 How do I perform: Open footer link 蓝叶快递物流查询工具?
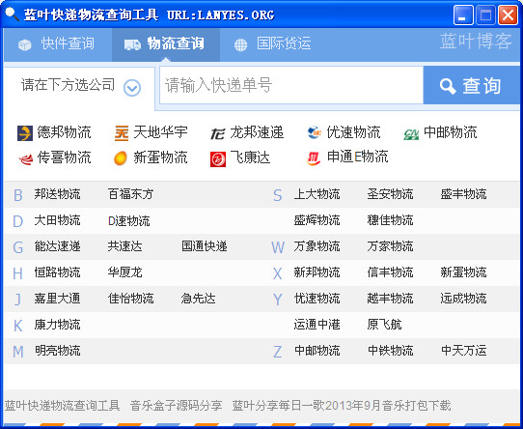pos(62,406)
